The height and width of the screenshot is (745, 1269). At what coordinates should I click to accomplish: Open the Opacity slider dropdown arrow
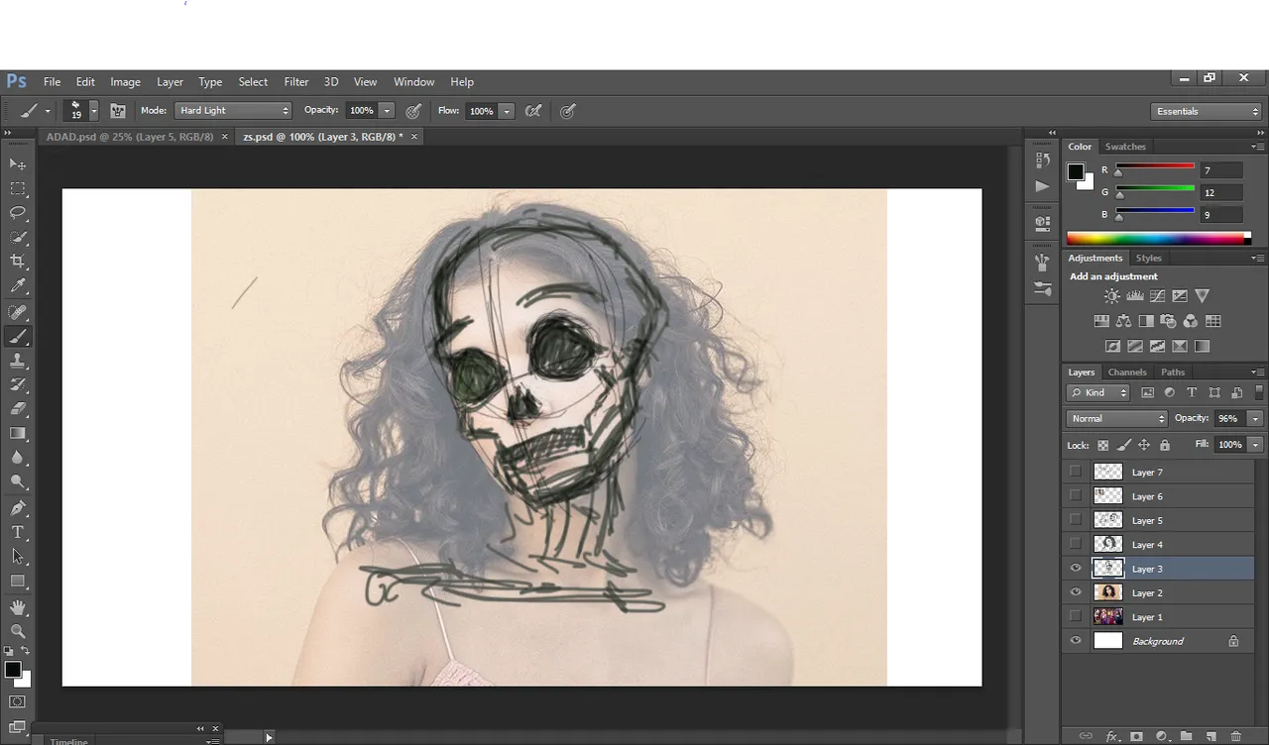[x=387, y=111]
